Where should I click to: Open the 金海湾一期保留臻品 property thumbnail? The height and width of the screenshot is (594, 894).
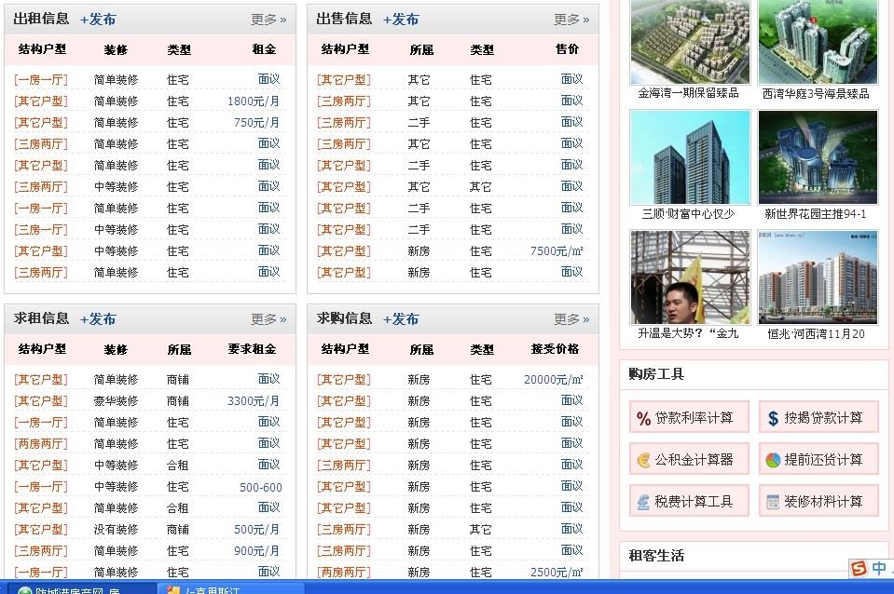point(689,42)
